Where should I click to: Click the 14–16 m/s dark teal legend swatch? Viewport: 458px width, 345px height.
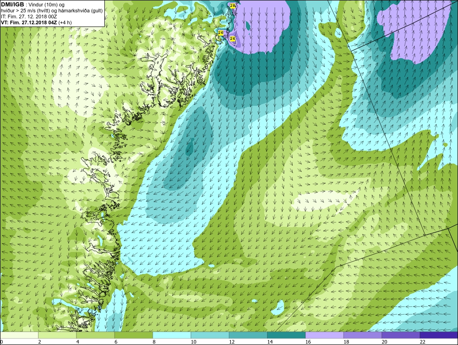(286, 335)
